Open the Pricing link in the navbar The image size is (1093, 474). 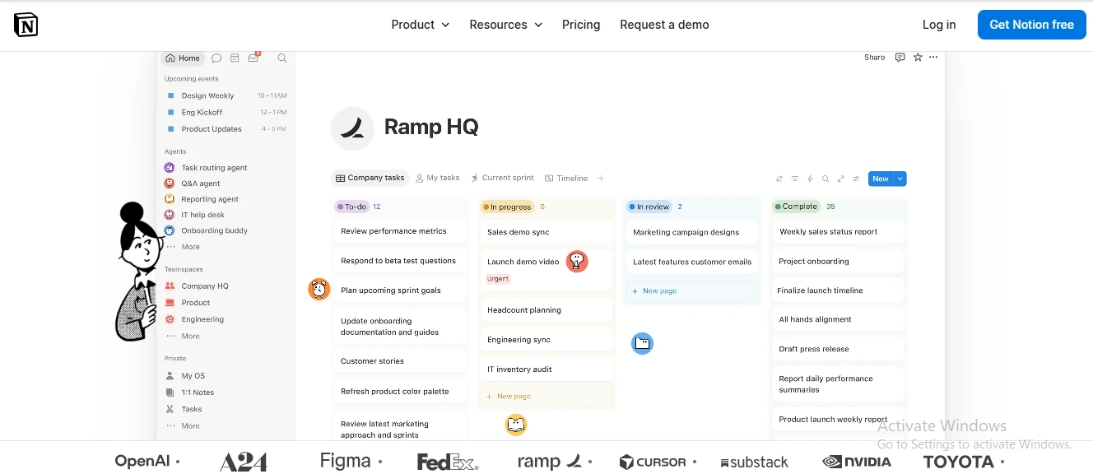click(x=581, y=25)
